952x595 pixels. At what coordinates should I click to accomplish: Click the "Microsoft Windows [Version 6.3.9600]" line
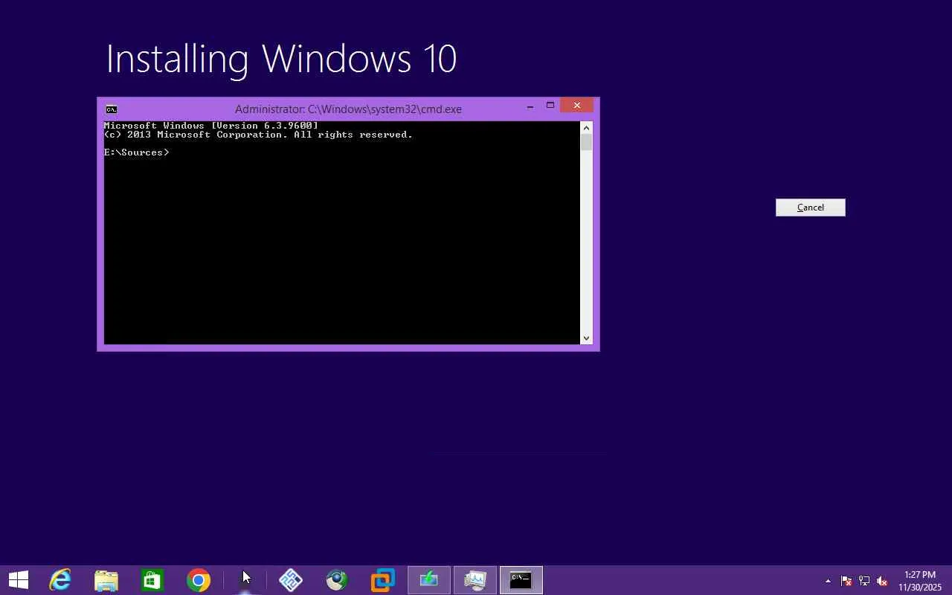[211, 126]
